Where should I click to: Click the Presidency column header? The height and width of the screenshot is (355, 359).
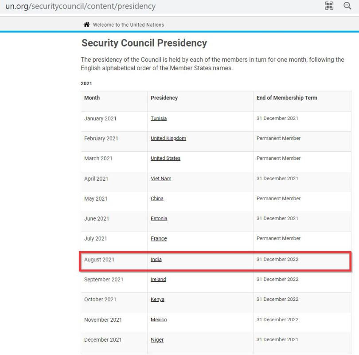coord(164,98)
